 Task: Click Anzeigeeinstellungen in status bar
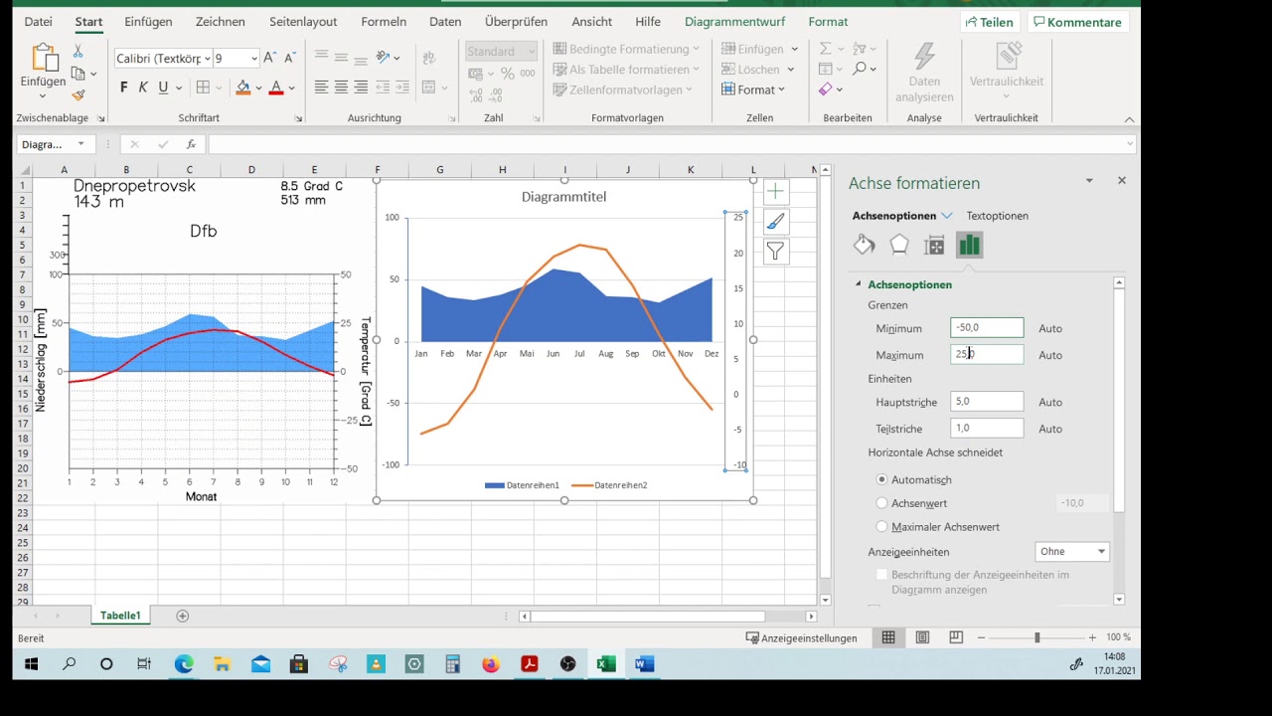(801, 638)
